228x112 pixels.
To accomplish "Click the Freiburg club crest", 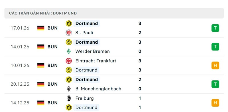I will [69, 98].
